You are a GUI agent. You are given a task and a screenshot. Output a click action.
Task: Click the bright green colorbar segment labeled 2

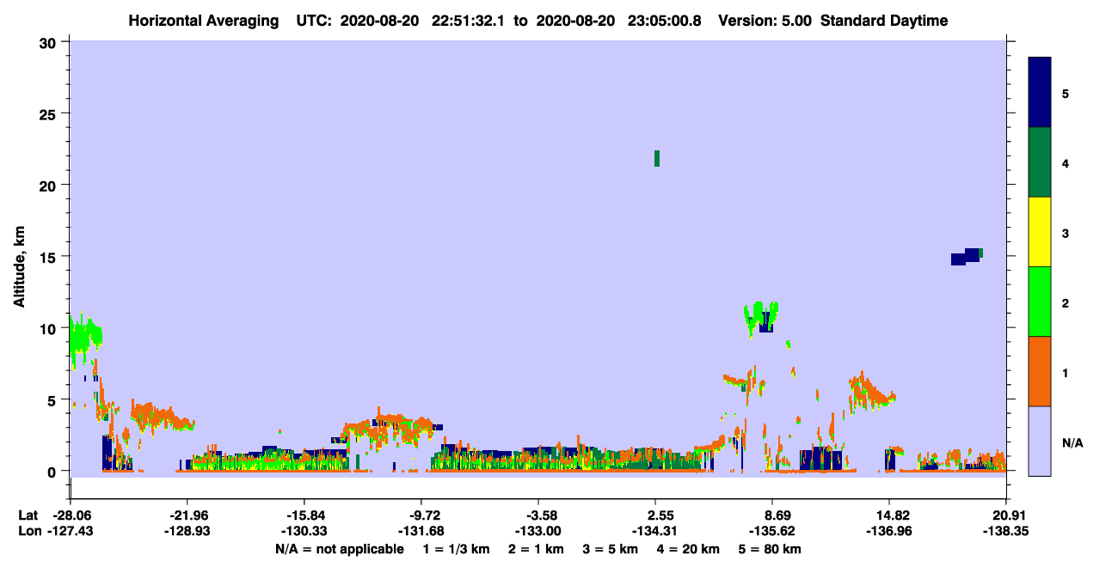point(1040,302)
